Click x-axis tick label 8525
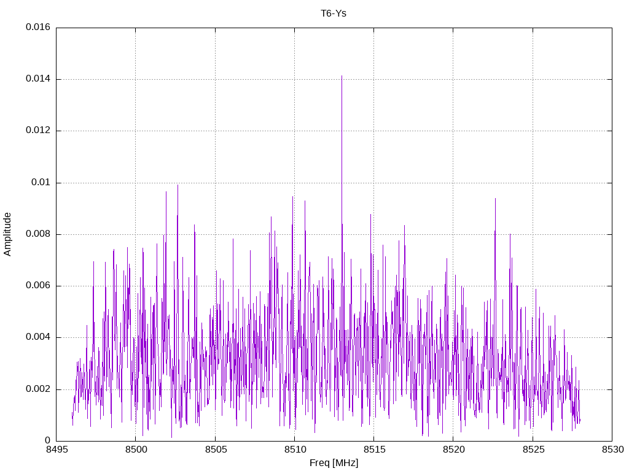This screenshot has height=471, width=629. click(x=533, y=450)
